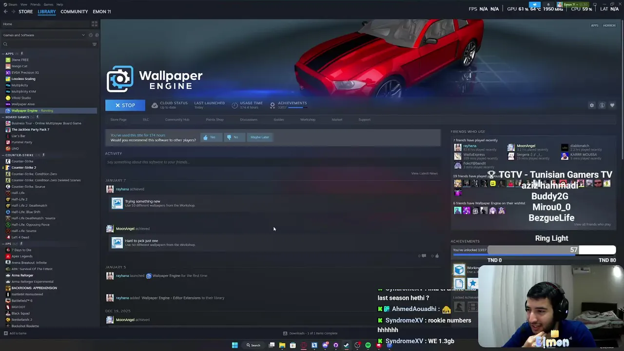624x351 pixels.
Task: Open the Friends menu
Action: tap(35, 4)
